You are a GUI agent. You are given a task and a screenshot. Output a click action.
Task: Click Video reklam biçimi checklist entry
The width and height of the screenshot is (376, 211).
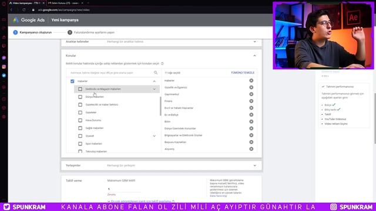tap(336, 124)
